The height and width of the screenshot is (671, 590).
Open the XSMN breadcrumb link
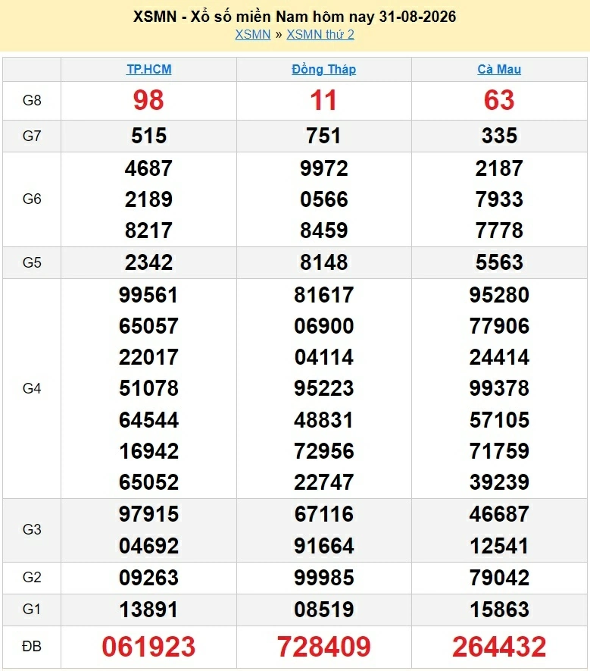(253, 35)
